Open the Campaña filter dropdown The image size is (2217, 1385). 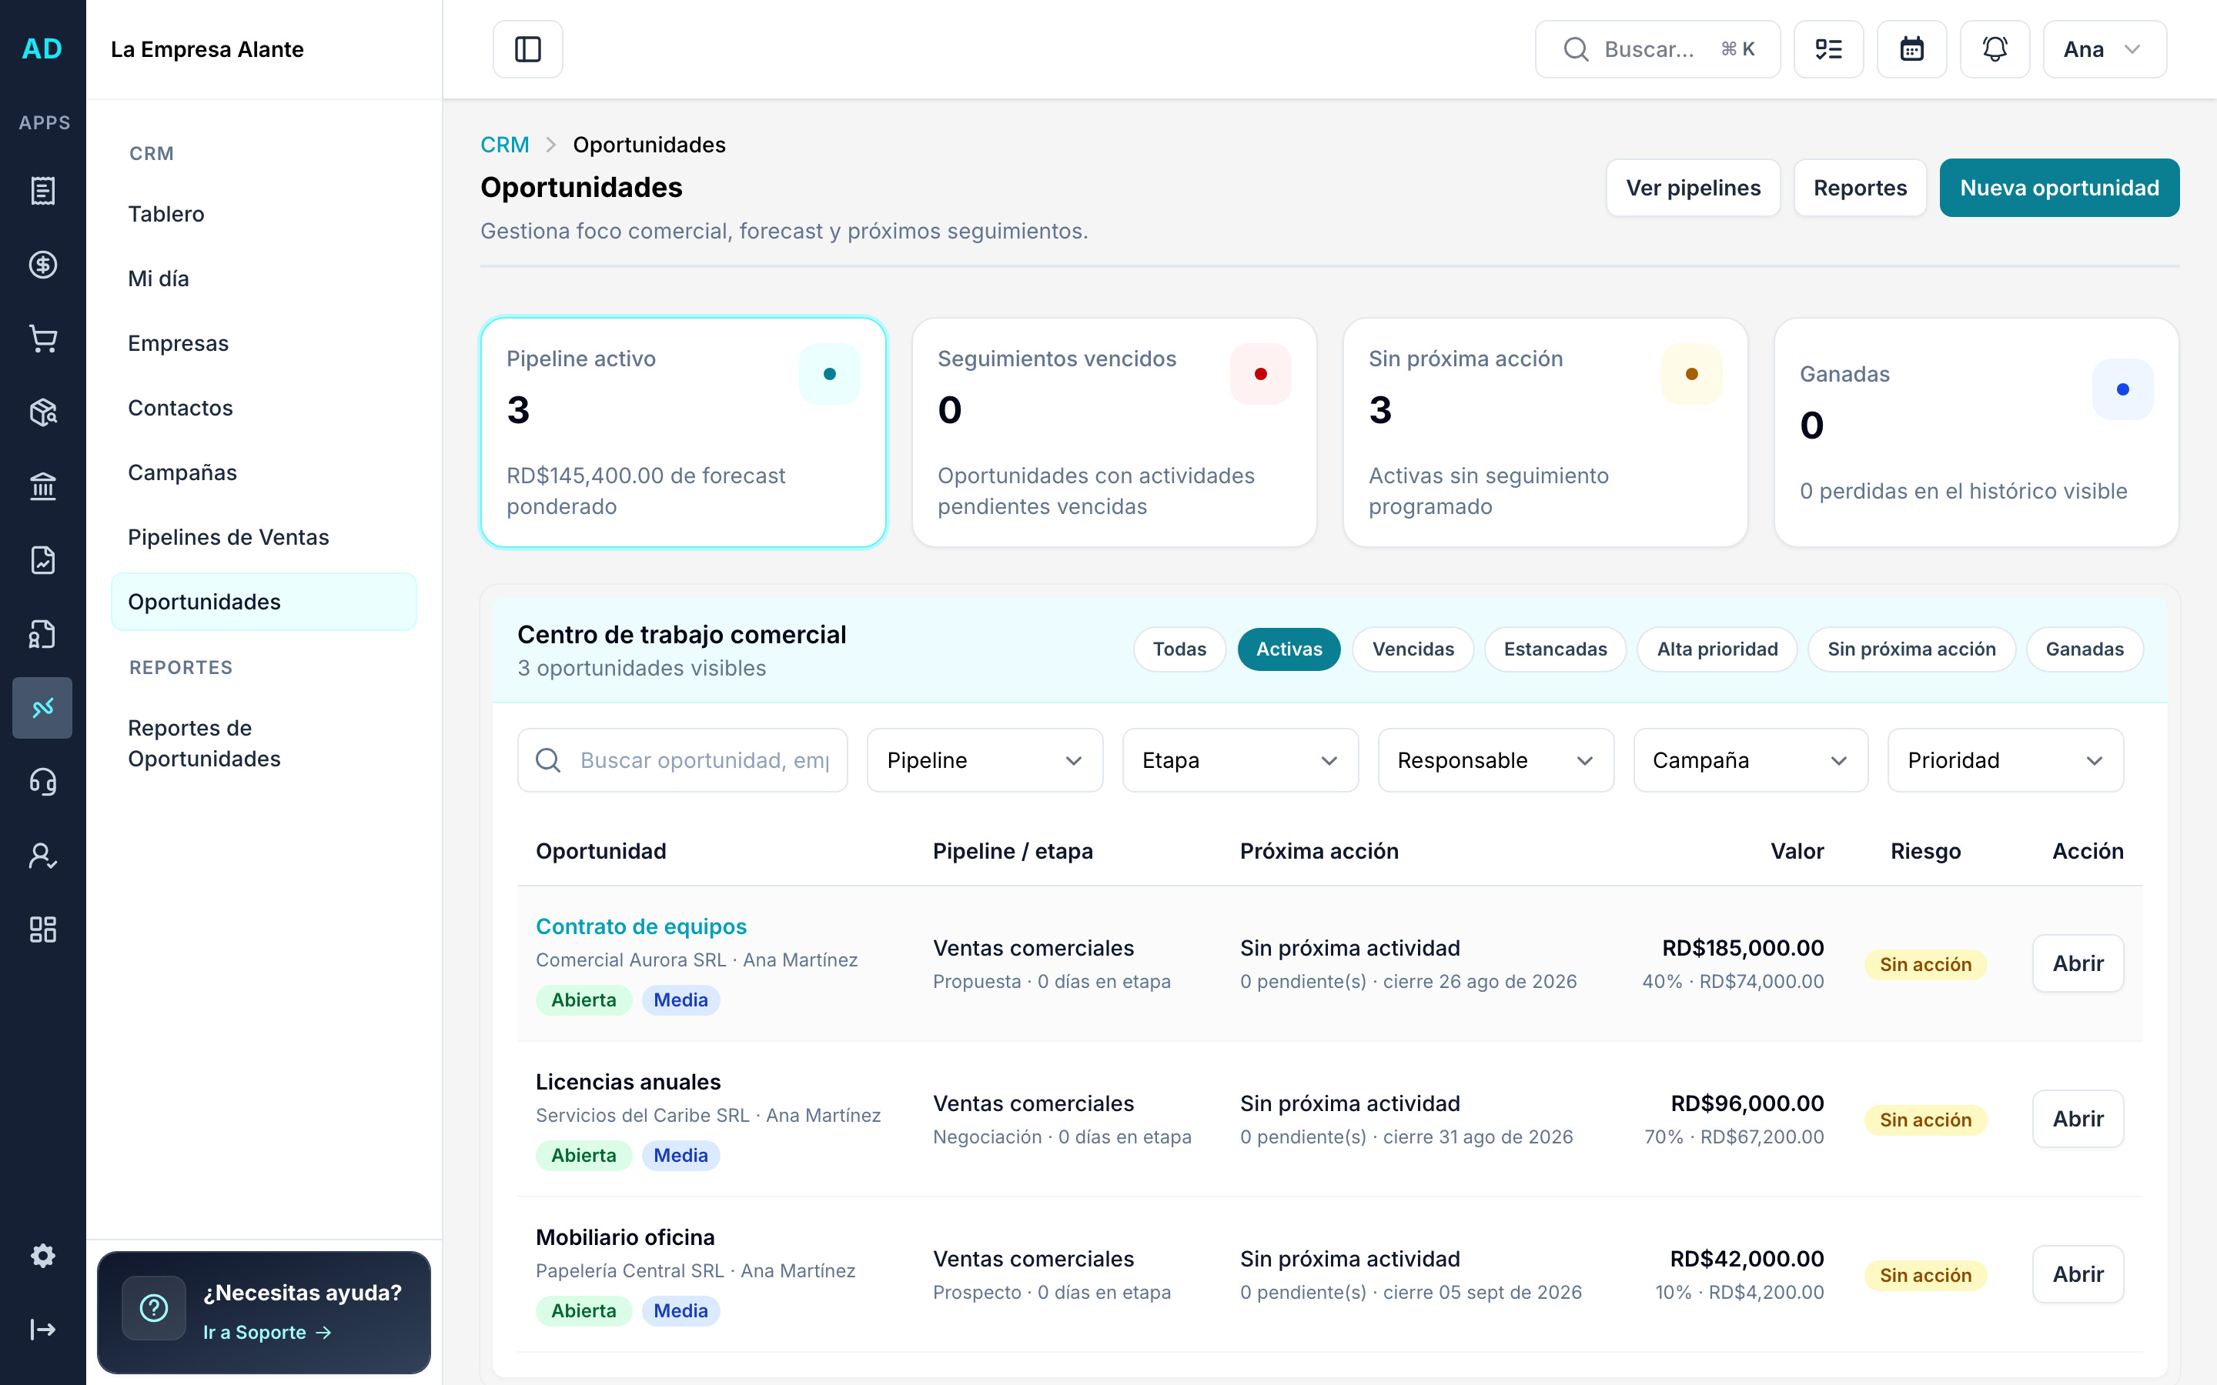click(x=1751, y=760)
